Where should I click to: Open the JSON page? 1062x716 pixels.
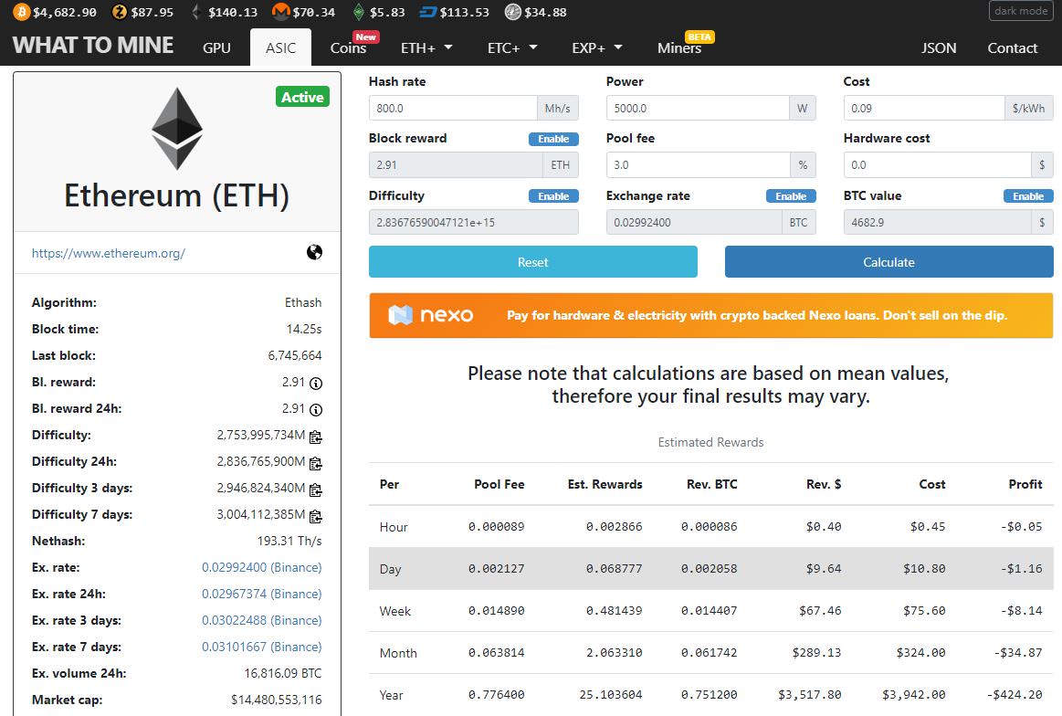pos(939,48)
